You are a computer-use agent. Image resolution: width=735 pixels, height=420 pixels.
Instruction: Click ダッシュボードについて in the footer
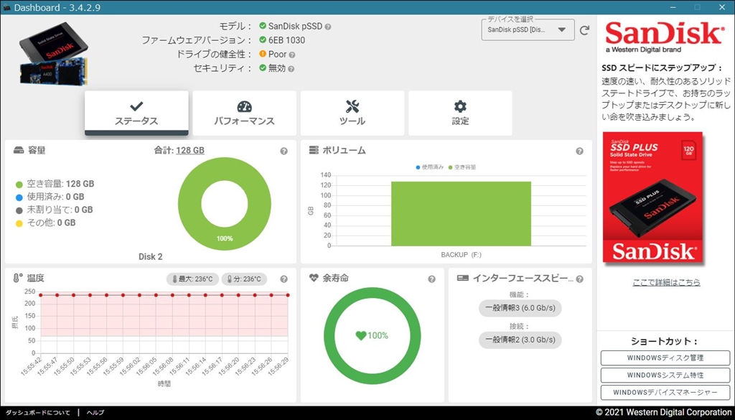tap(38, 413)
